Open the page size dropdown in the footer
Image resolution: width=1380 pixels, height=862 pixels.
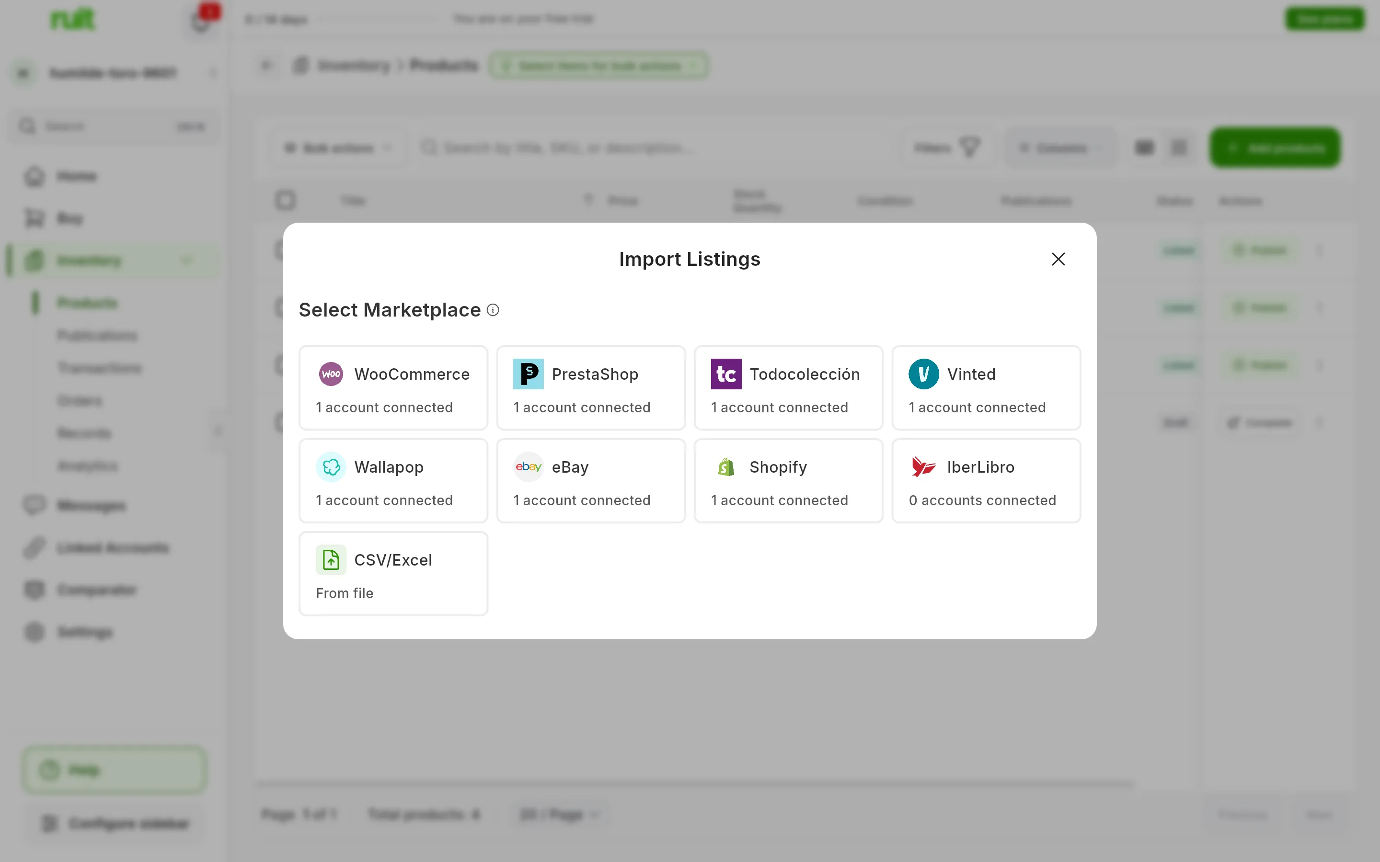(560, 814)
